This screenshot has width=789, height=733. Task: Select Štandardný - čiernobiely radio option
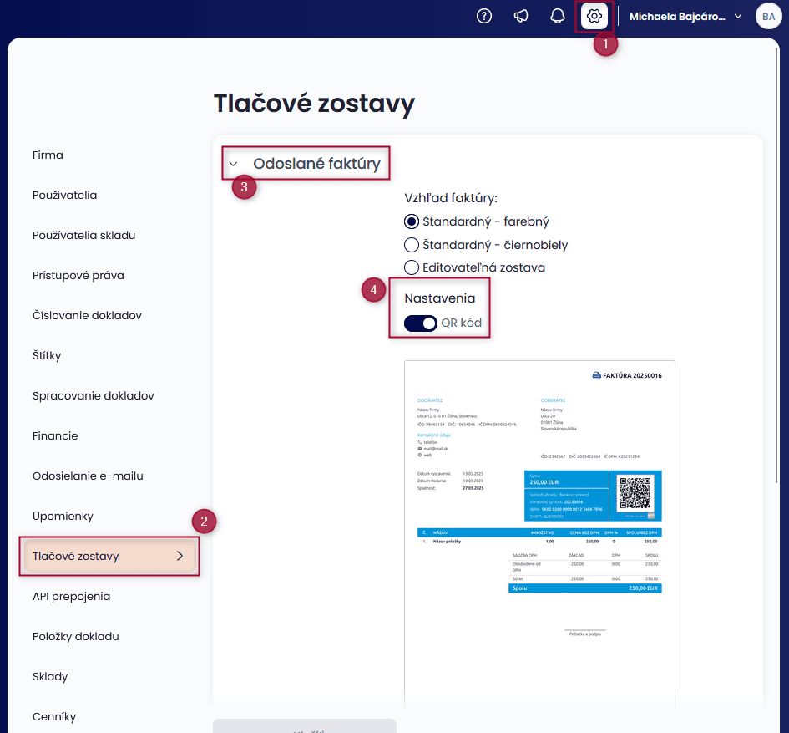[411, 245]
